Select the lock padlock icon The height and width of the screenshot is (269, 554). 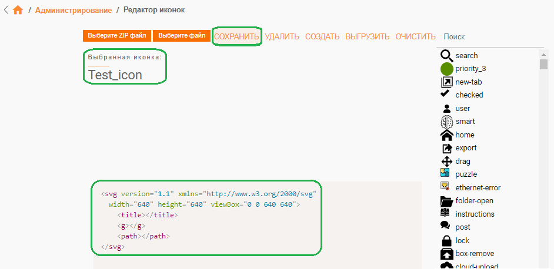coord(447,241)
